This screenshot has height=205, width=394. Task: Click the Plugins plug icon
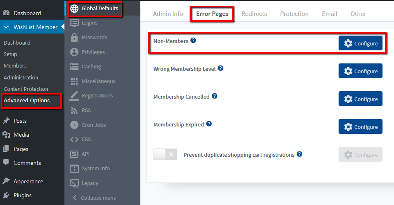pyautogui.click(x=6, y=195)
